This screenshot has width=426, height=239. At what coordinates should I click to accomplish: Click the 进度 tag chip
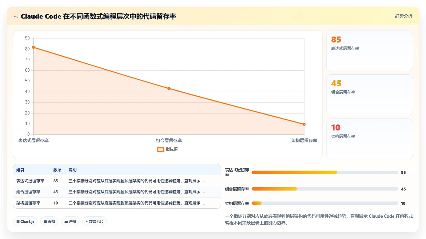coord(70,221)
